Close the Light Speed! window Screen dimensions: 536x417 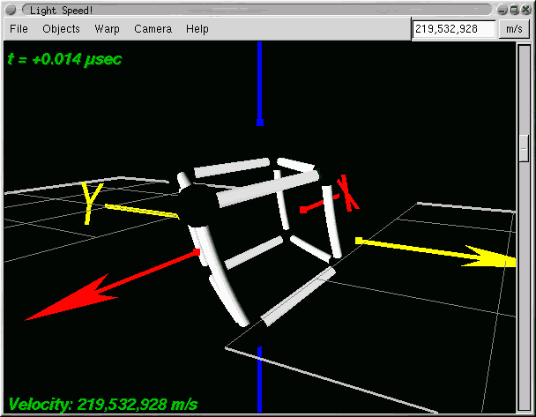pyautogui.click(x=526, y=10)
